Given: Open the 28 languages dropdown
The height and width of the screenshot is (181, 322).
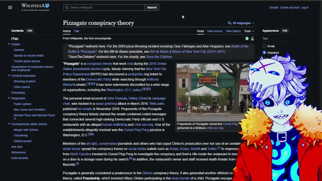Looking at the screenshot, I should click(241, 23).
